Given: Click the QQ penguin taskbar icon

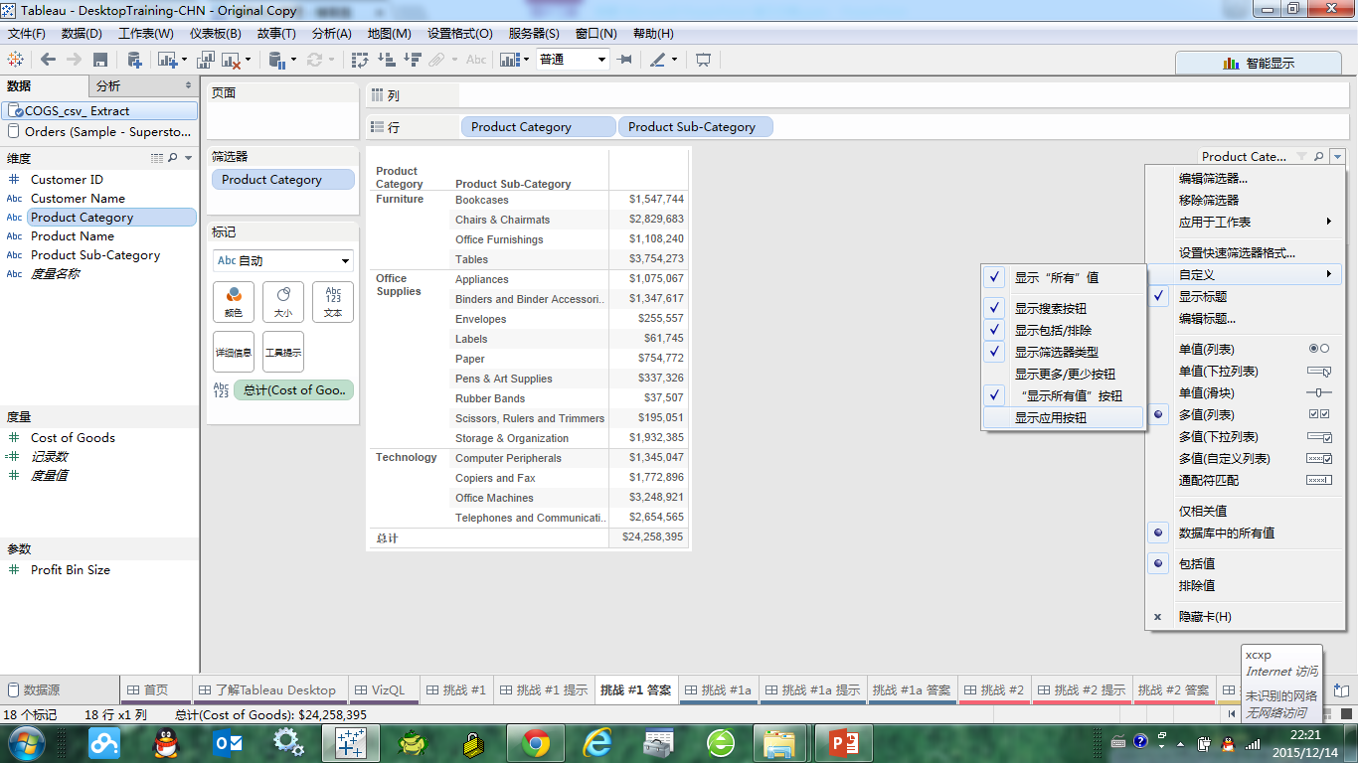Looking at the screenshot, I should point(166,742).
